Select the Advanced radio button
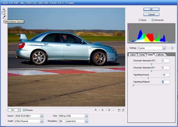178x127 pixels. (x=153, y=20)
